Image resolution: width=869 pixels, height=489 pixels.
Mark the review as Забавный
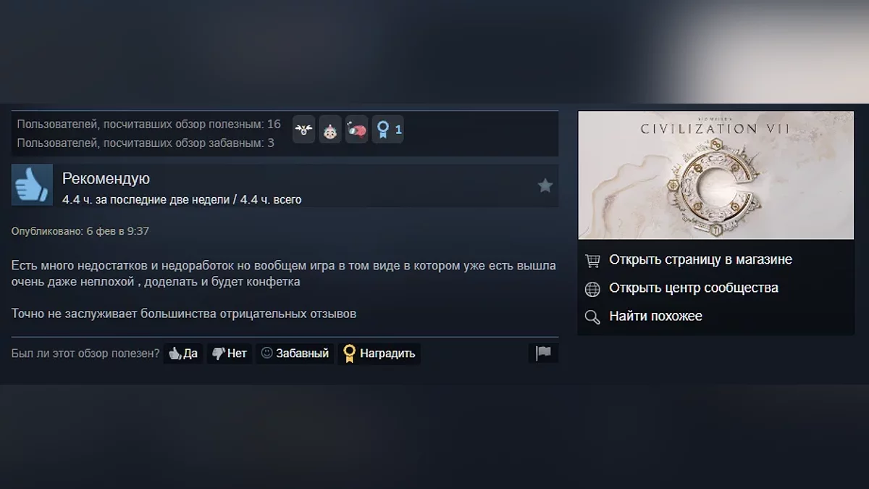295,354
